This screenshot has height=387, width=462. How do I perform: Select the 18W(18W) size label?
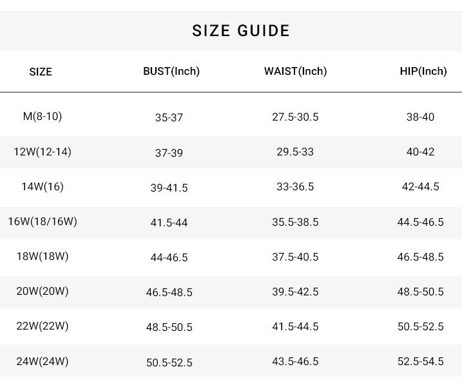[43, 256]
